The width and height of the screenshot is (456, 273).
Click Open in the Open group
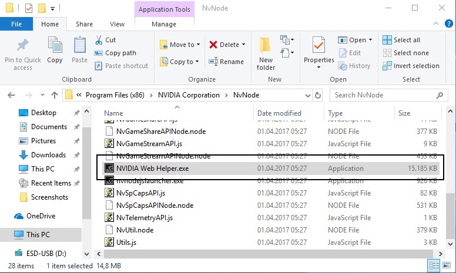(352, 40)
